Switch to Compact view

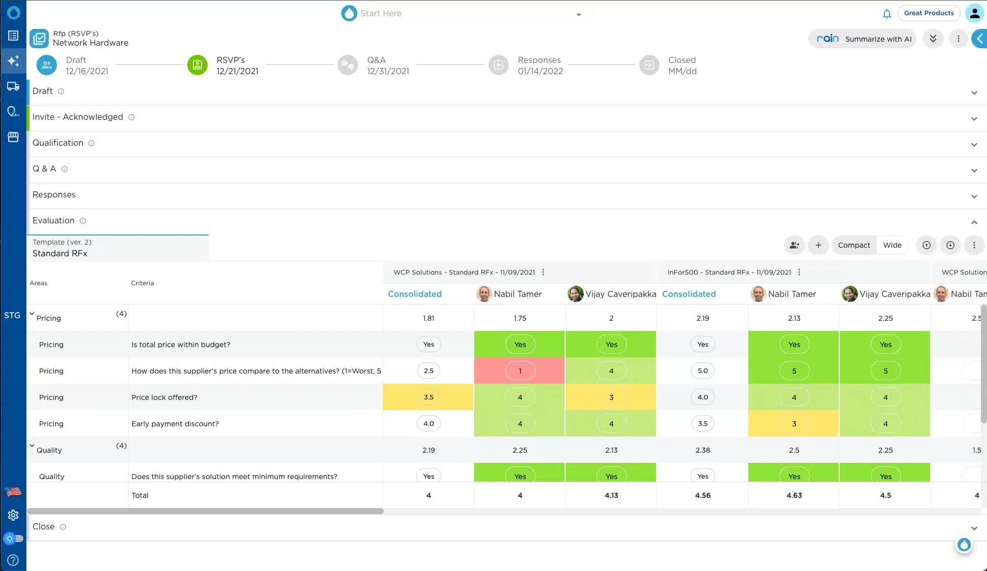point(853,245)
